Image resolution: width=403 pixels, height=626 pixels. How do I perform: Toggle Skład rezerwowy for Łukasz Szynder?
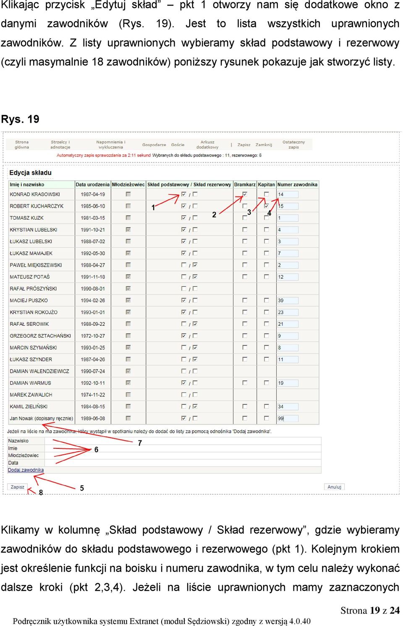(x=195, y=359)
